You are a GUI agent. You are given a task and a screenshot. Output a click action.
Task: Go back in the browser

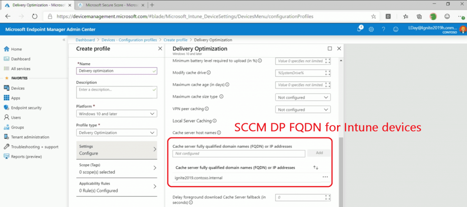pyautogui.click(x=8, y=17)
